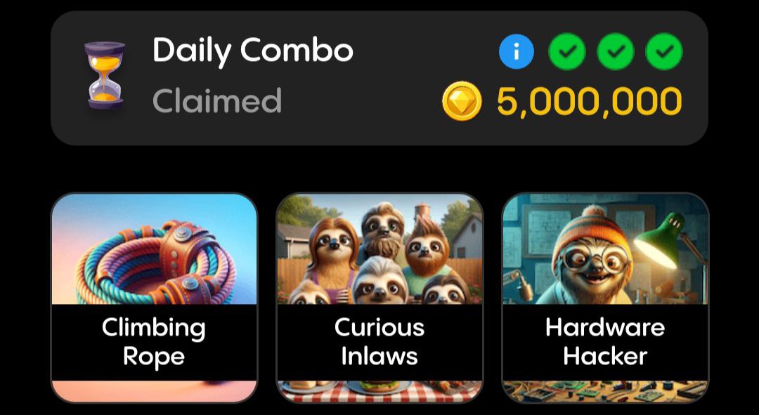The width and height of the screenshot is (759, 415).
Task: Click the Curious Inlaws label
Action: coord(379,343)
